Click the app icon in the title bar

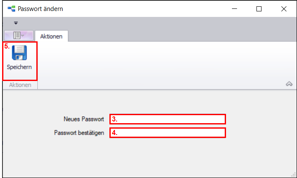11,8
